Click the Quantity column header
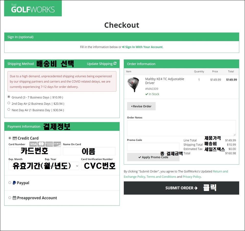The width and height of the screenshot is (245, 231). coord(199,71)
